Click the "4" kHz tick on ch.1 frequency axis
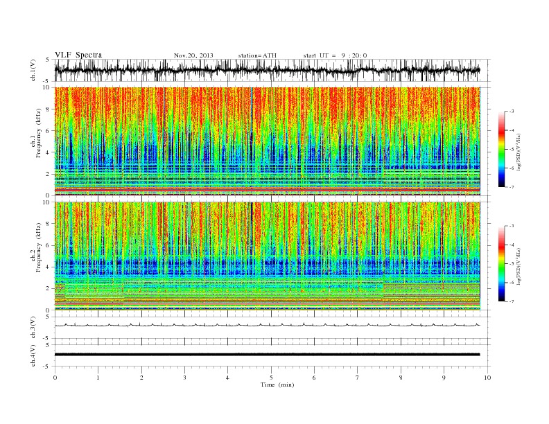 click(x=48, y=152)
